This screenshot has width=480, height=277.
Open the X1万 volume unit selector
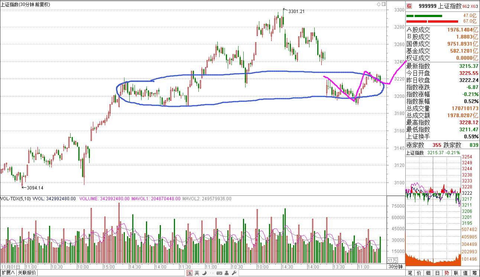click(x=392, y=260)
